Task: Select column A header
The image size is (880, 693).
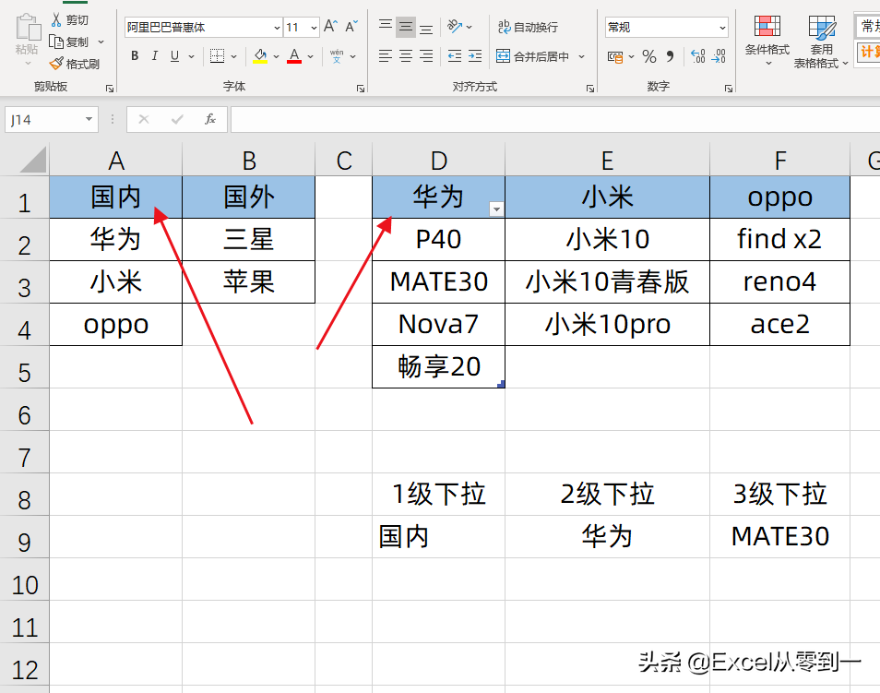Action: click(x=116, y=160)
